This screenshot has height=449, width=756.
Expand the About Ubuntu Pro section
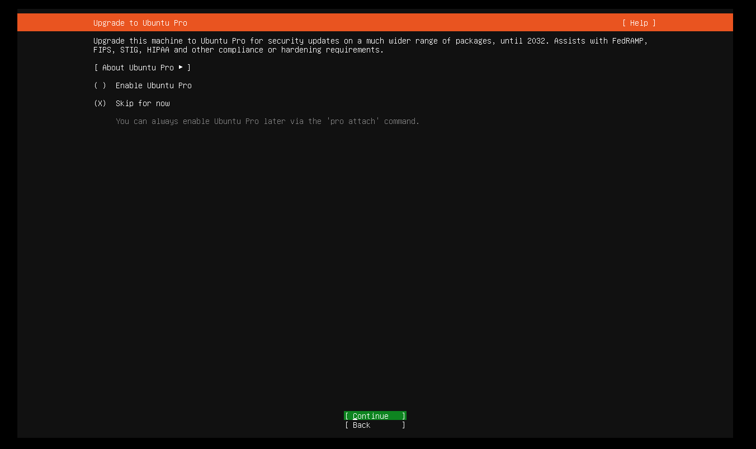pyautogui.click(x=143, y=68)
